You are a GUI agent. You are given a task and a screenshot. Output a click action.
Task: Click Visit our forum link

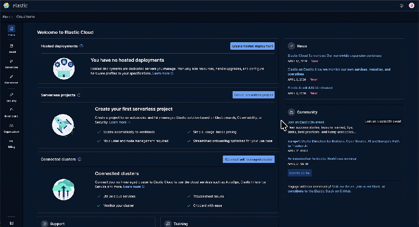[x=343, y=186]
